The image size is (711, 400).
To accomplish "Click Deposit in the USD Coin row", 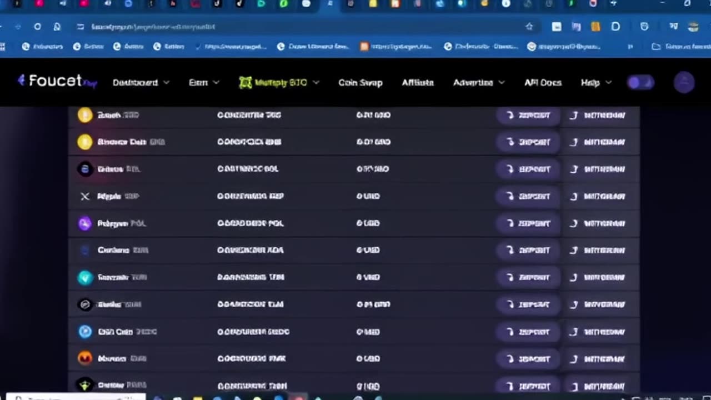I will click(528, 332).
